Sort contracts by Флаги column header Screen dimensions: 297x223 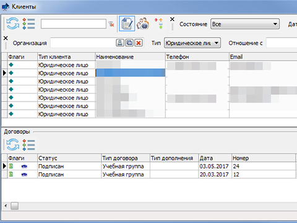click(22, 158)
